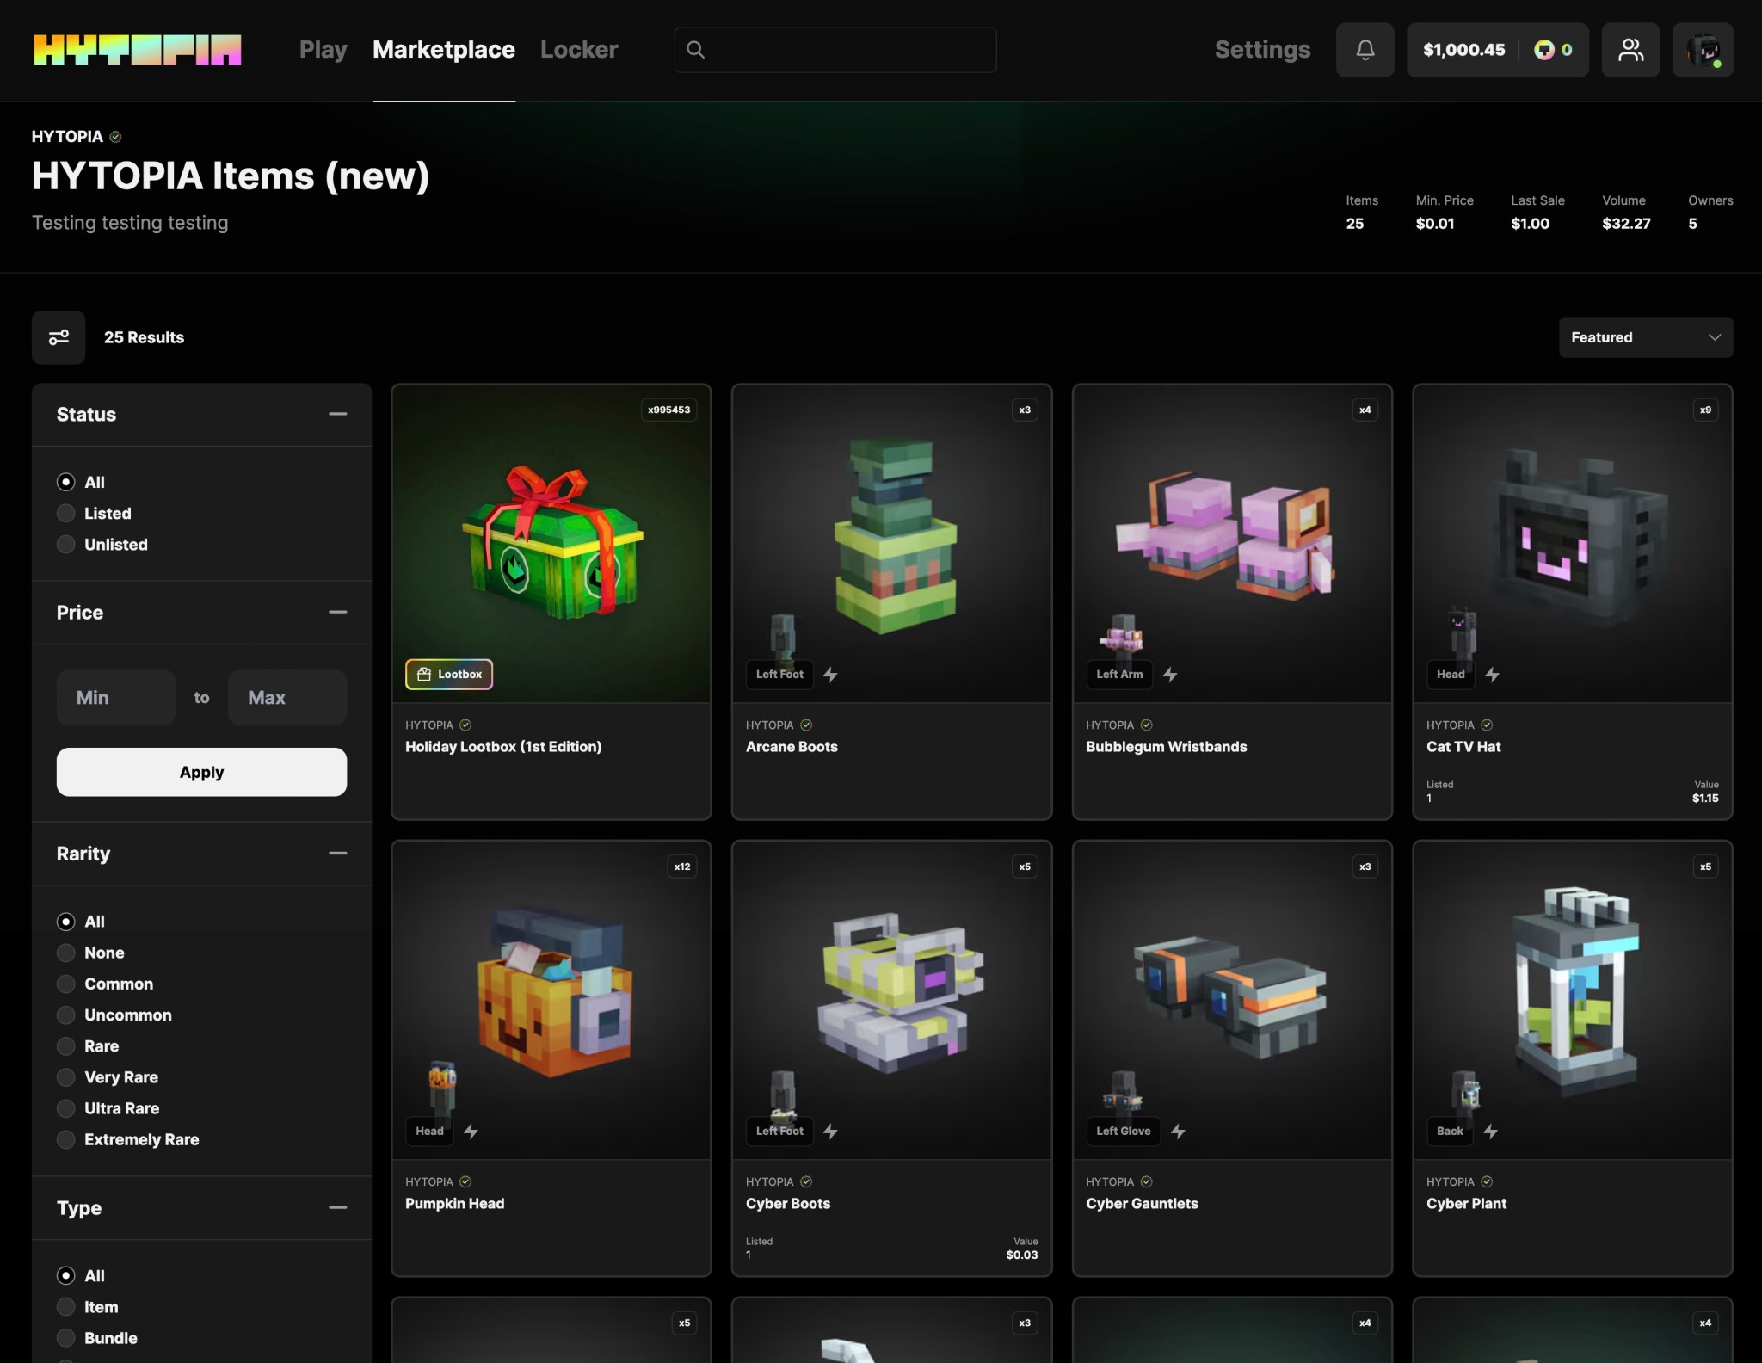This screenshot has height=1363, width=1762.
Task: Switch to the Locker tab
Action: (579, 50)
